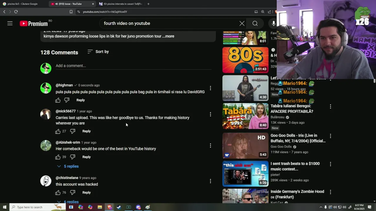Show hidden system tray icons chevron
This screenshot has height=211, width=376.
click(x=321, y=207)
